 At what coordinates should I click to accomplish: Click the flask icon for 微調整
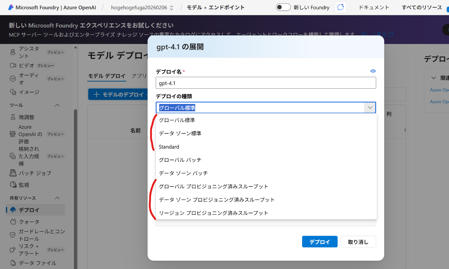click(x=13, y=117)
